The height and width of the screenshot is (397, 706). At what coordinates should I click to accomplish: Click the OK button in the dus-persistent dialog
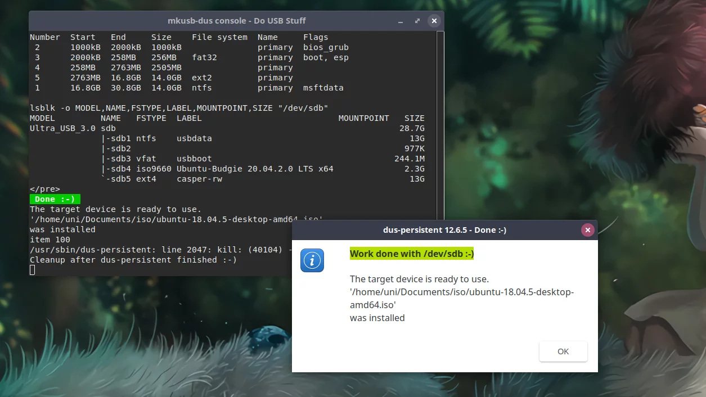pos(563,351)
